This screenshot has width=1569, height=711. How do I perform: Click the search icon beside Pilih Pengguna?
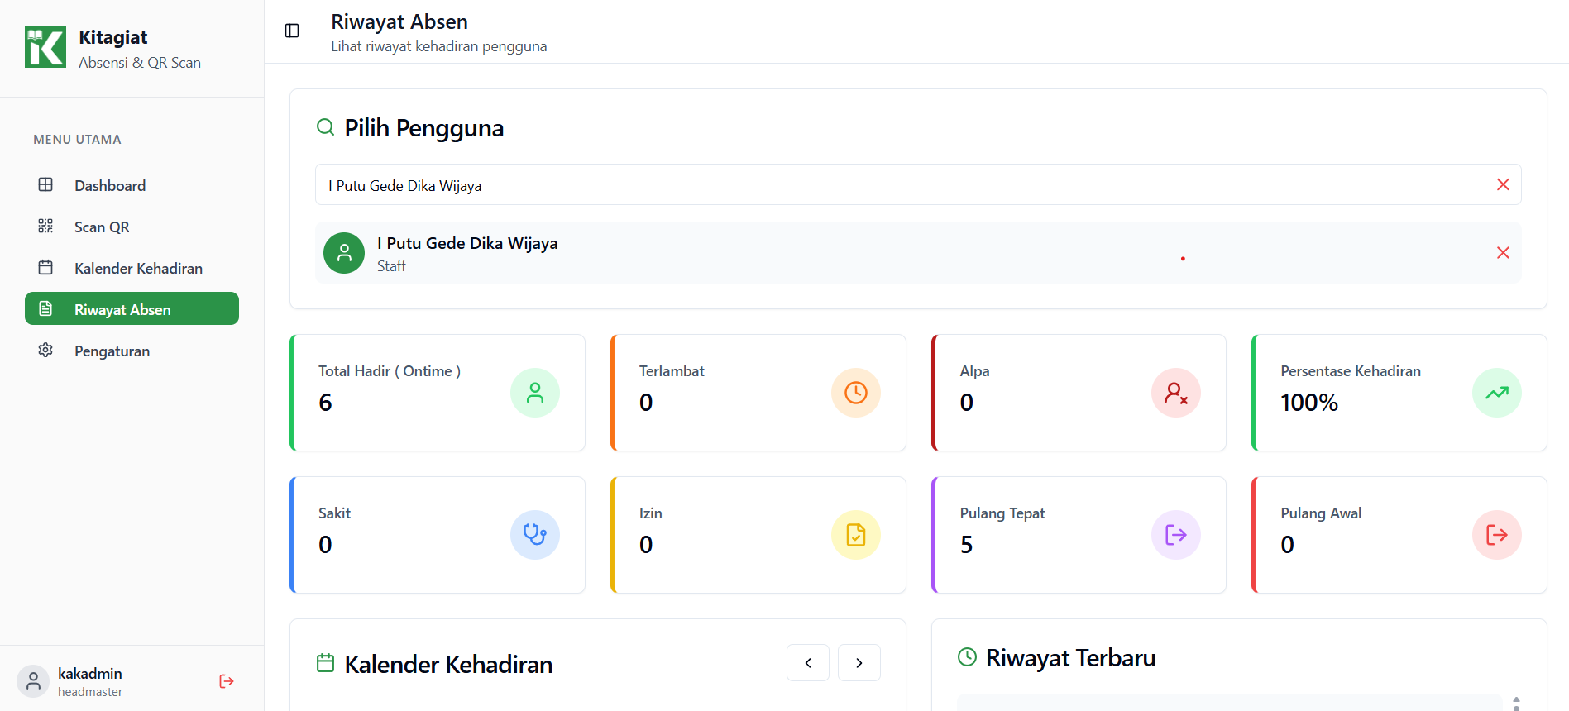pyautogui.click(x=326, y=127)
